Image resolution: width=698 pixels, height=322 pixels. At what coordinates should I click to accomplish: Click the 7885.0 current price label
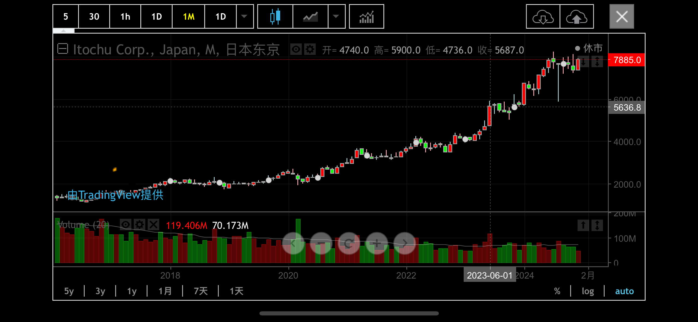(x=626, y=60)
